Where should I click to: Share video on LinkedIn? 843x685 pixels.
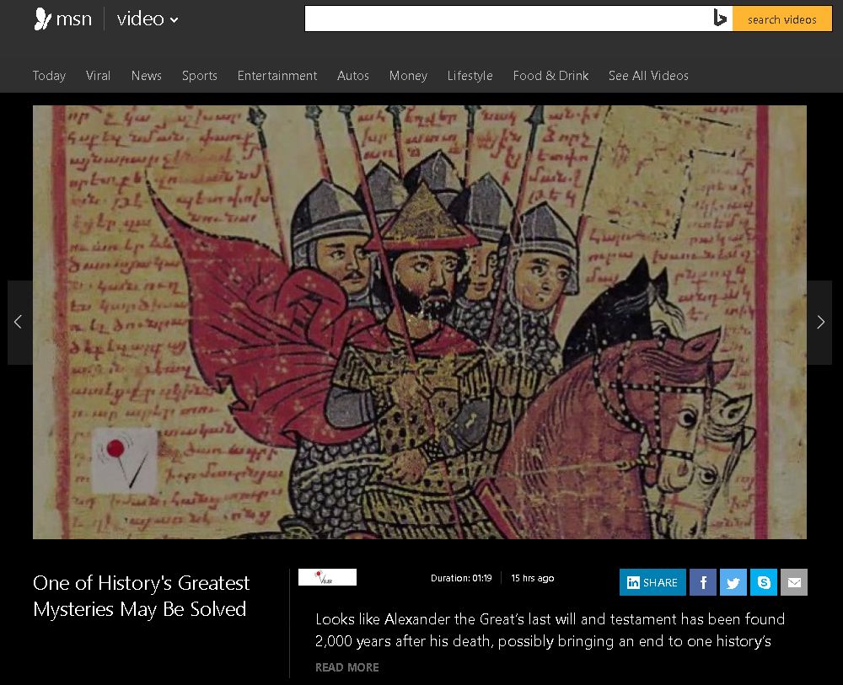click(x=652, y=582)
